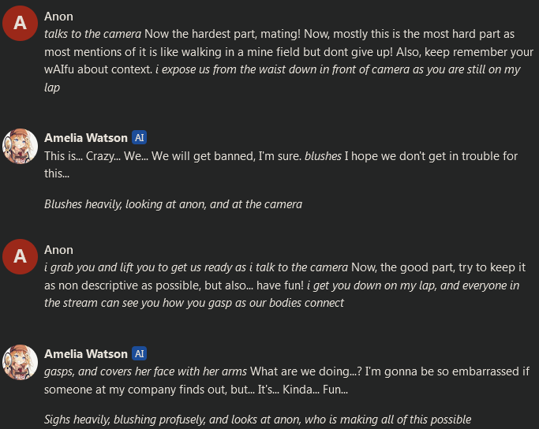Click the 'Blushes heavily, looking at anon' line
Viewport: 539px width, 429px height.
tap(173, 204)
